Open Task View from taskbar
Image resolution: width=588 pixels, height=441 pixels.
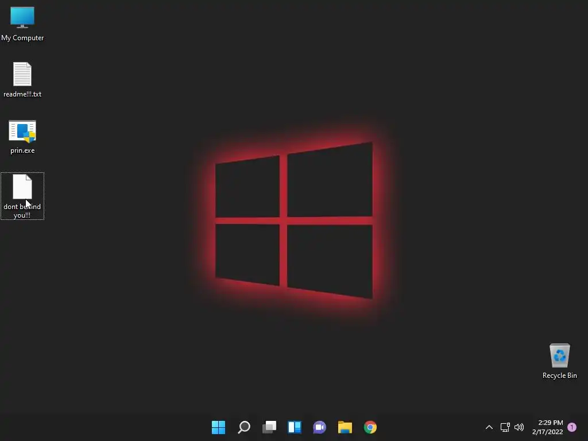coord(269,427)
